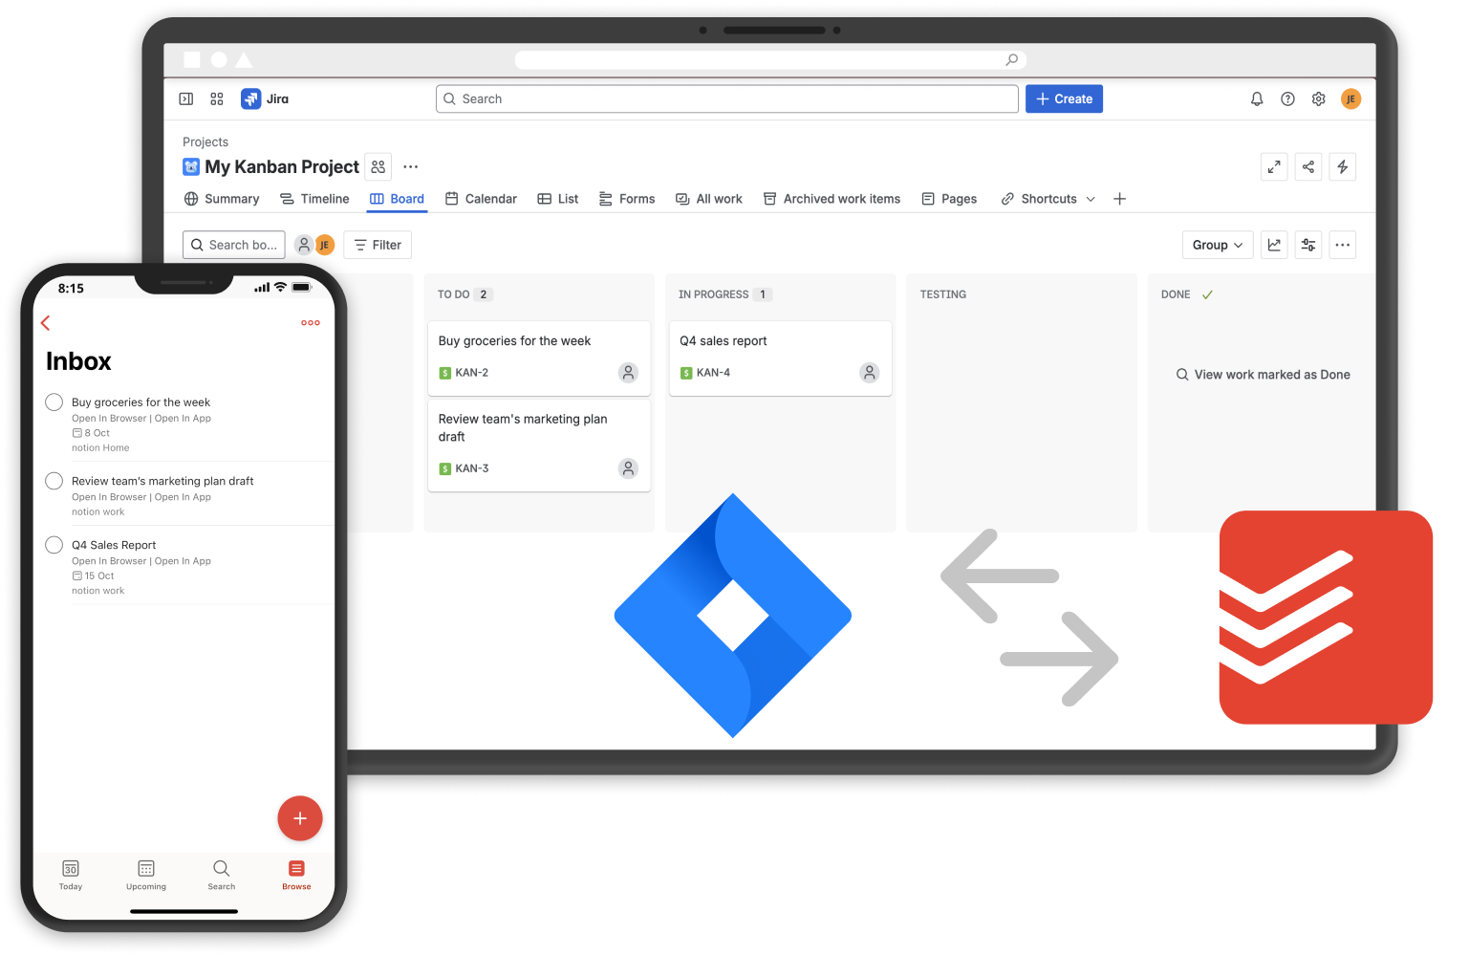1469x956 pixels.
Task: Click the browser address bar
Action: click(x=770, y=60)
